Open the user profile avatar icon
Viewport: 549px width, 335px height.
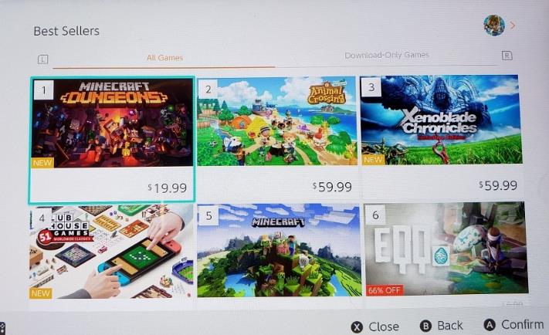(494, 25)
